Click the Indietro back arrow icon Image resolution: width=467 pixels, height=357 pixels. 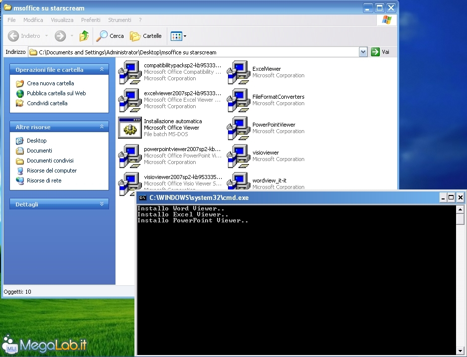[13, 36]
